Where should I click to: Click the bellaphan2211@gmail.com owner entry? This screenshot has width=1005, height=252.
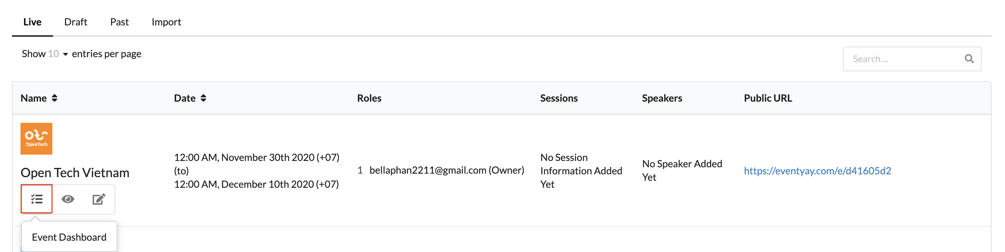point(447,170)
